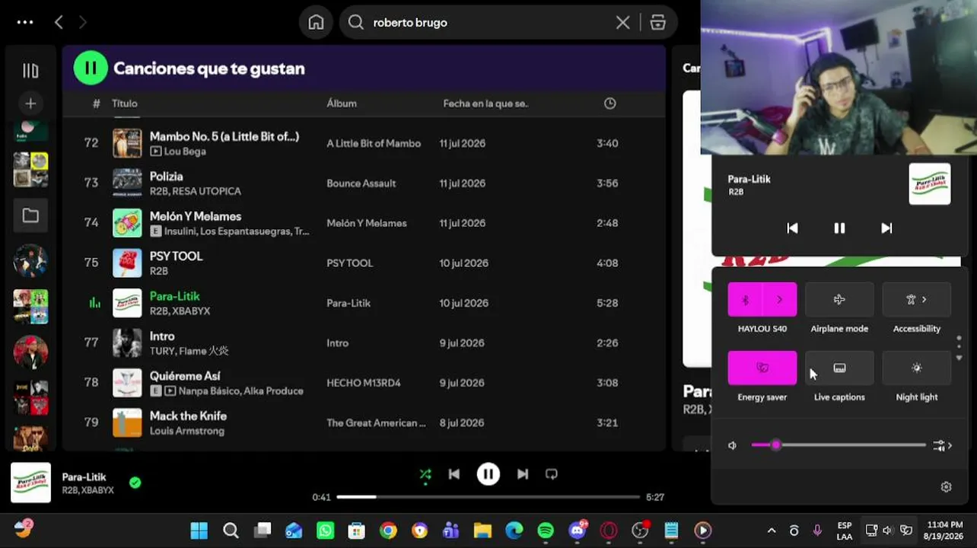
Task: Remove Para-Litik from liked songs checkmark
Action: [x=135, y=482]
